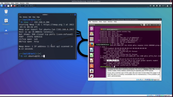Image resolution: width=173 pixels, height=97 pixels.
Task: Switch to workspace 3
Action: [x=28, y=6]
